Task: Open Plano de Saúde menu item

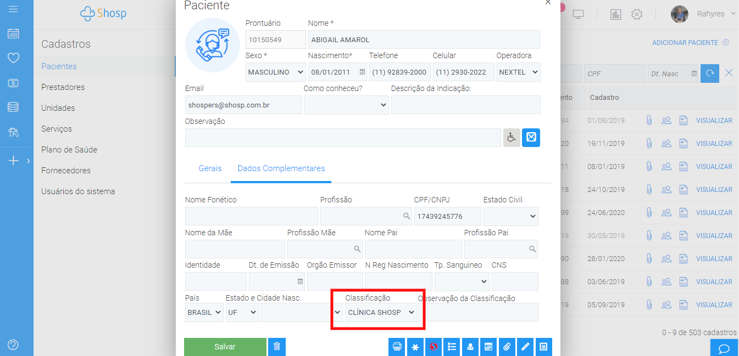Action: [69, 149]
